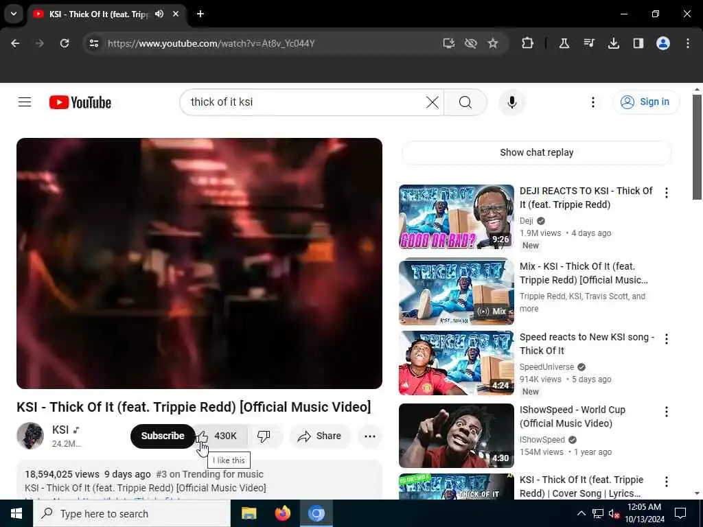Subscribe to KSI channel
This screenshot has width=703, height=527.
click(163, 436)
